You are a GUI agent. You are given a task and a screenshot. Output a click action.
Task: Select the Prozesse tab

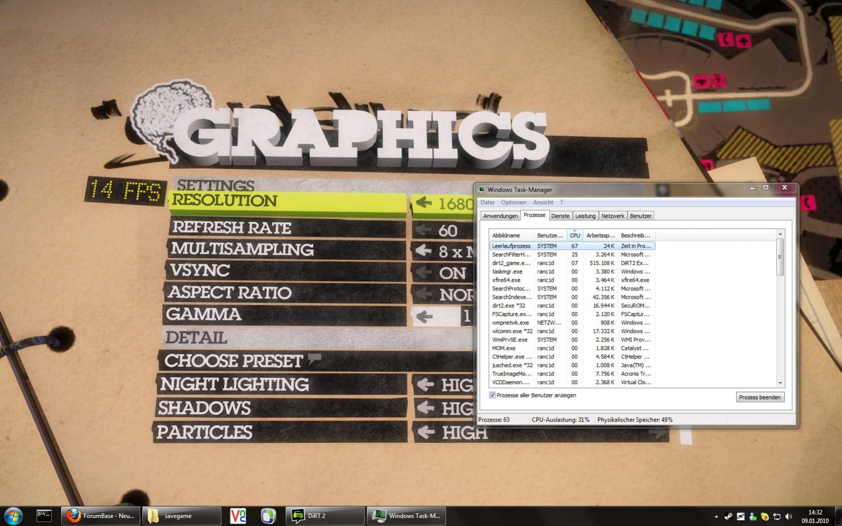(534, 215)
